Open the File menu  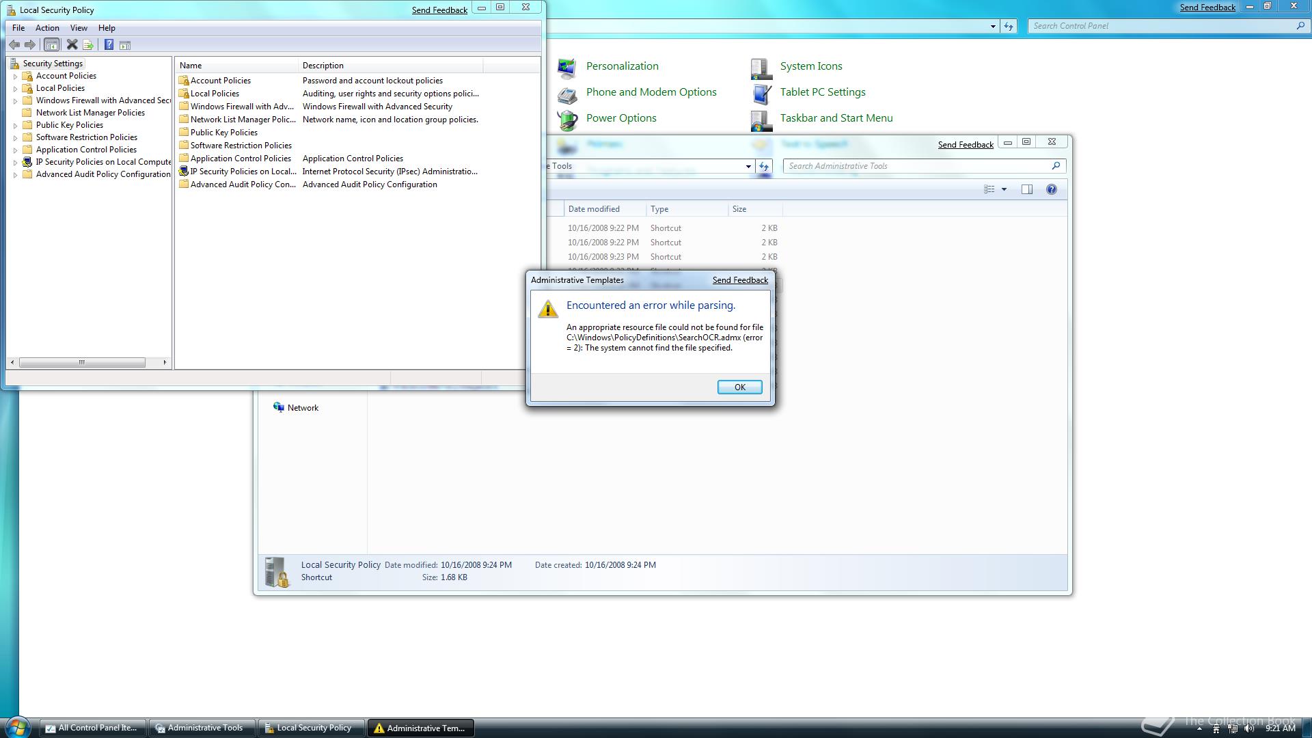click(18, 28)
